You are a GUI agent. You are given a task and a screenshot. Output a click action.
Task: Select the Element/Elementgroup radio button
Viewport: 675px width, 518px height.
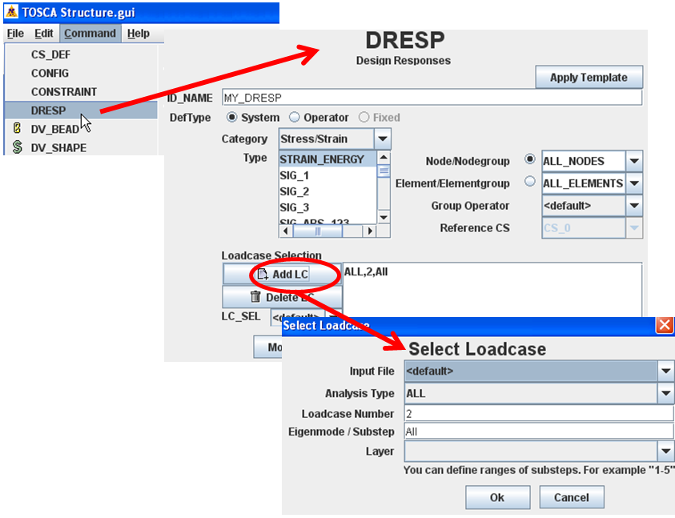click(x=530, y=181)
